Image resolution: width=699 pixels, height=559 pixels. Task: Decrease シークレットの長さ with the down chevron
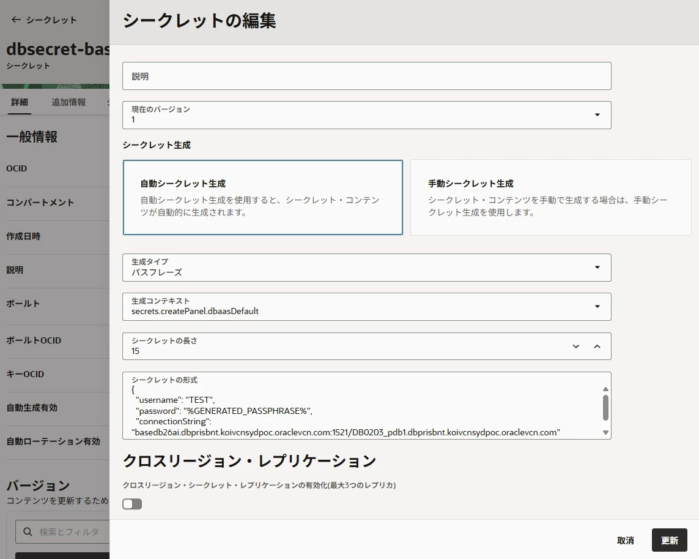576,347
